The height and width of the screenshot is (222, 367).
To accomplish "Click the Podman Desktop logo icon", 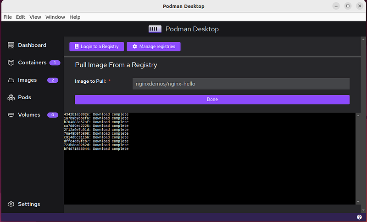I will click(155, 29).
